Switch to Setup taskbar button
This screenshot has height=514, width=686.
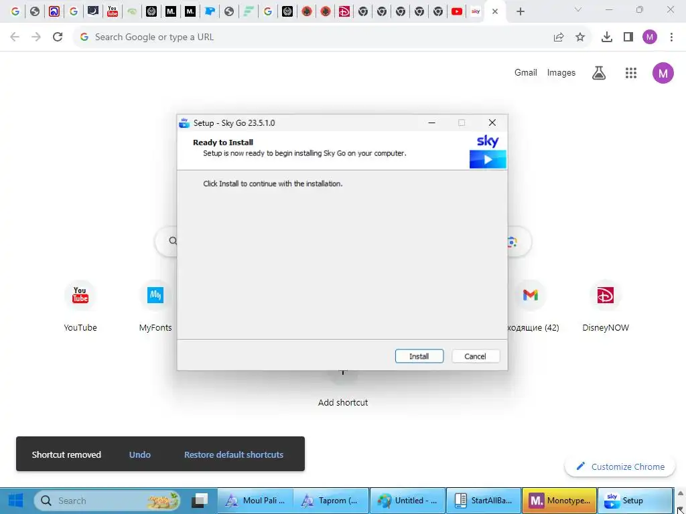635,501
